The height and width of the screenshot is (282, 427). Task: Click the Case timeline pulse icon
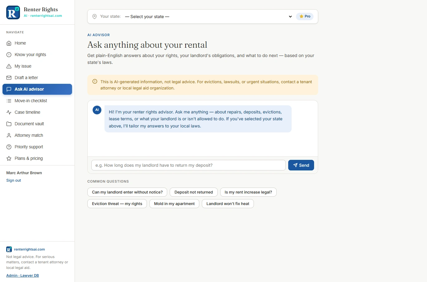[x=9, y=112]
